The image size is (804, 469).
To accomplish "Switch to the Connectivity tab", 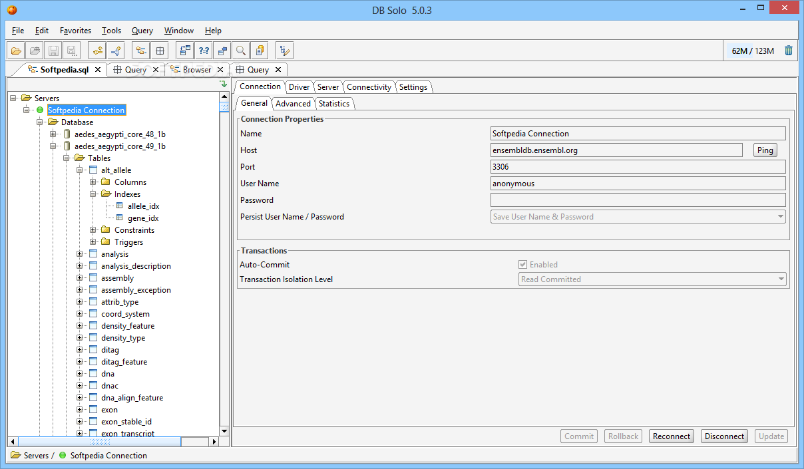I will [369, 87].
